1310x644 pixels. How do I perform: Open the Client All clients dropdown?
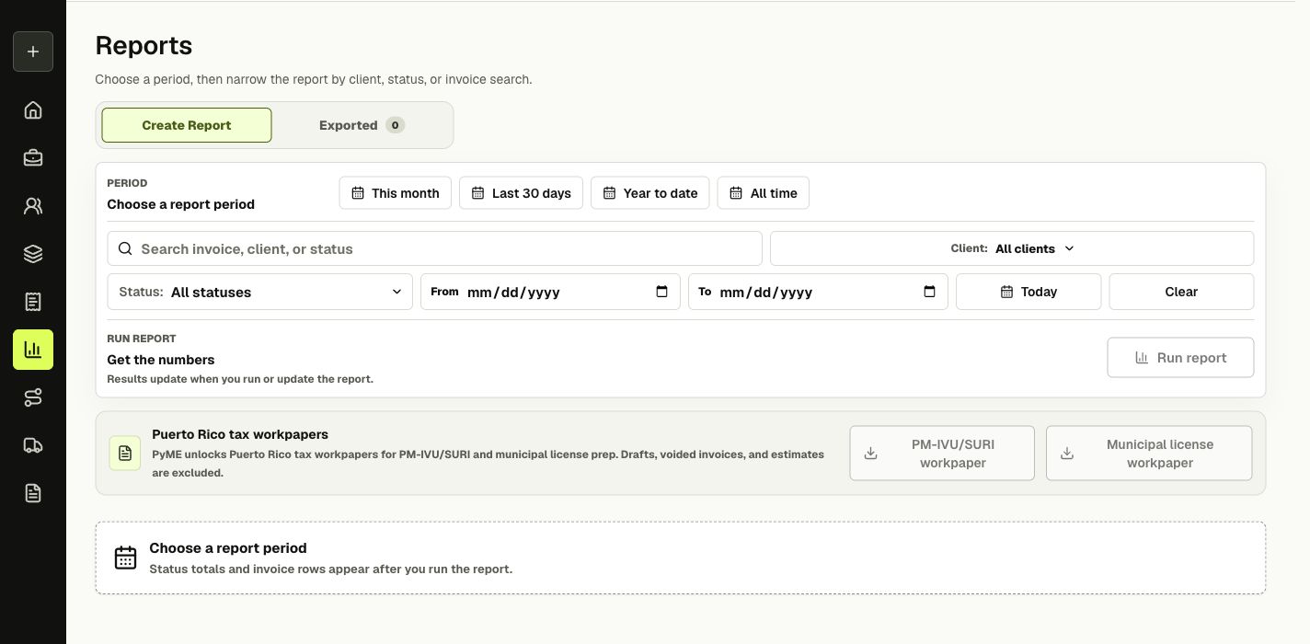click(x=1012, y=248)
